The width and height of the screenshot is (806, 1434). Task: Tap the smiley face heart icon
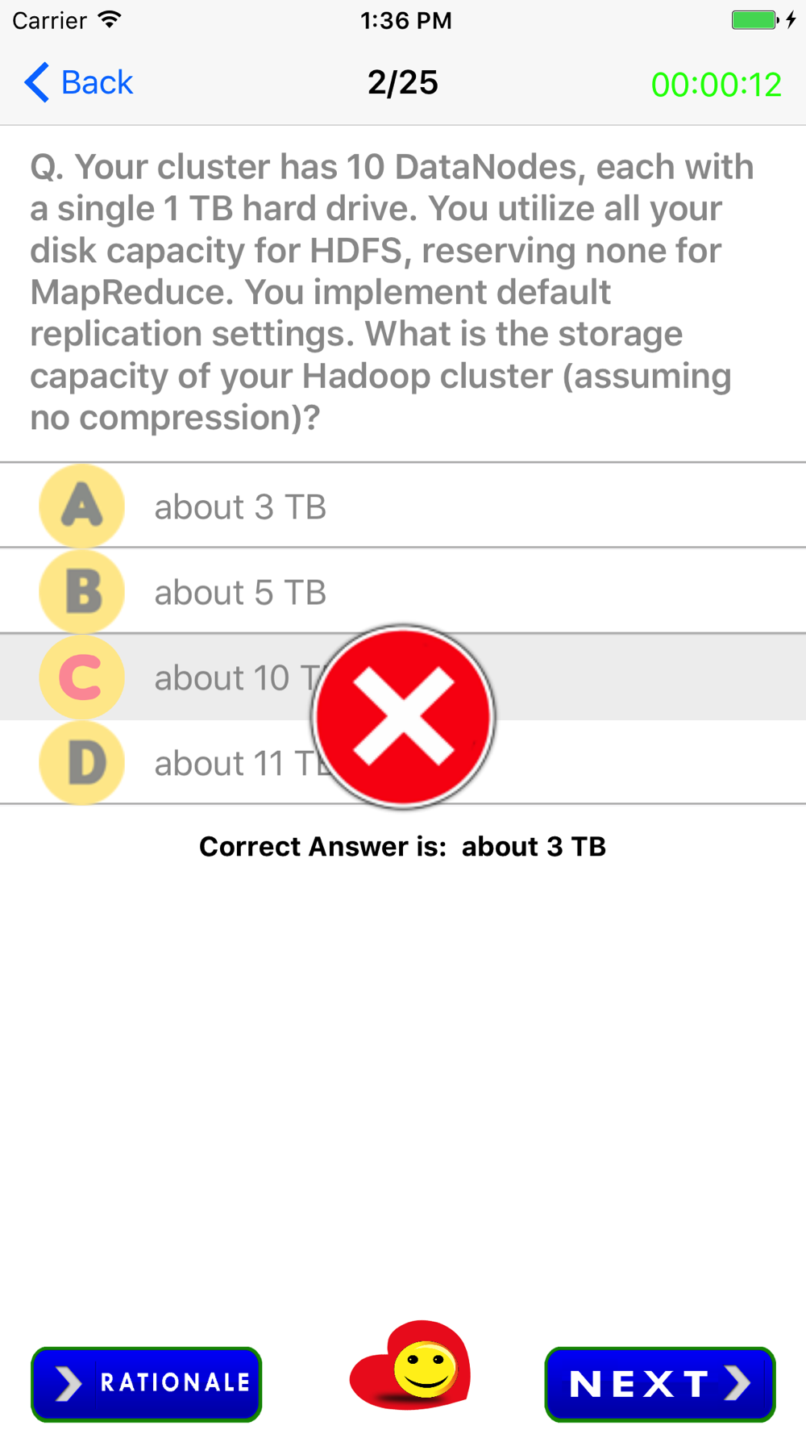(409, 1365)
